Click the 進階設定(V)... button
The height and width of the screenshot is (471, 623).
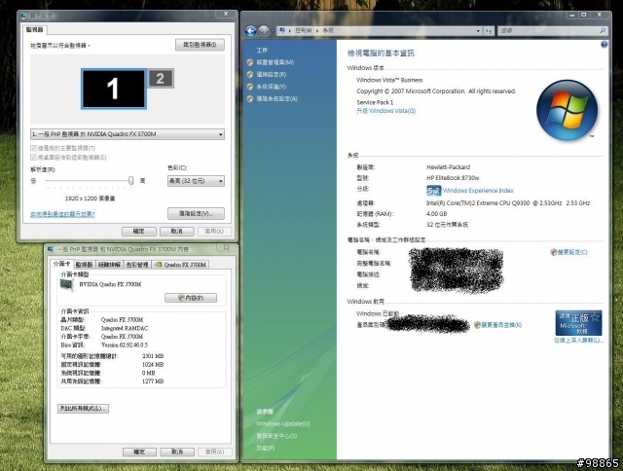196,214
